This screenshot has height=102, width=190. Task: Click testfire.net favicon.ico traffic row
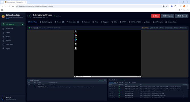pos(148,91)
